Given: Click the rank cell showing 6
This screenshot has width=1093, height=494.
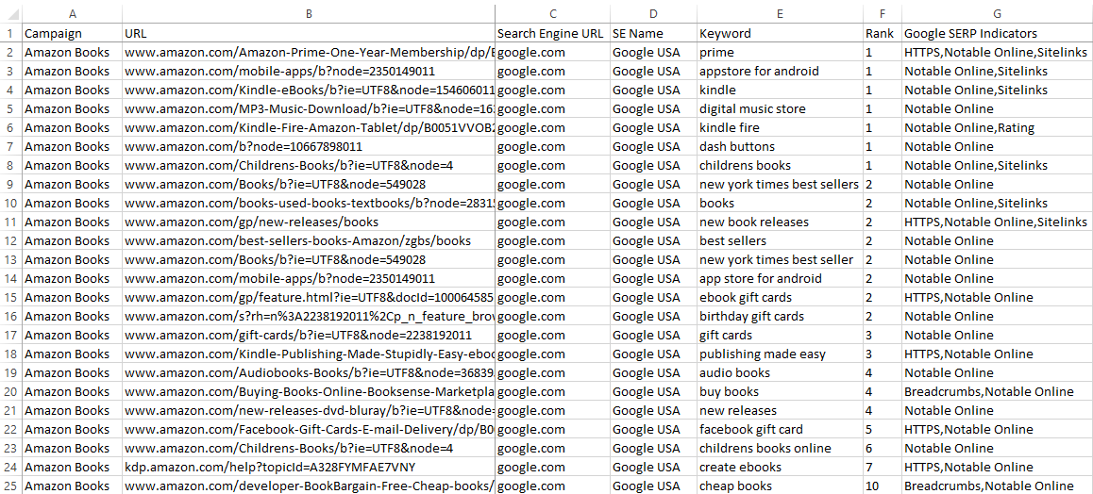Looking at the screenshot, I should coord(882,448).
